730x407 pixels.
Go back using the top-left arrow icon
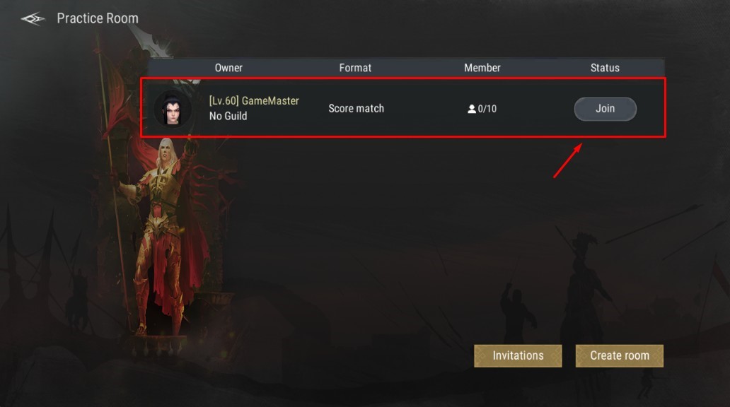pyautogui.click(x=33, y=18)
